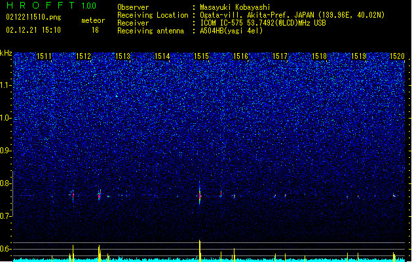The image size is (412, 262).
Task: Select the filename 0212211510.png
Action: pyautogui.click(x=33, y=17)
